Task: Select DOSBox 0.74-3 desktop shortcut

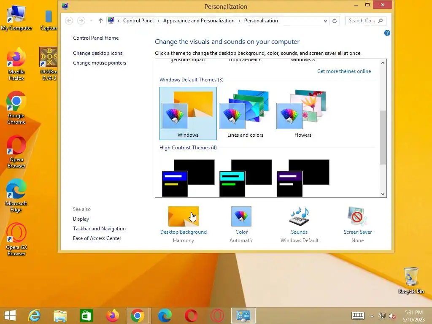Action: (49, 64)
